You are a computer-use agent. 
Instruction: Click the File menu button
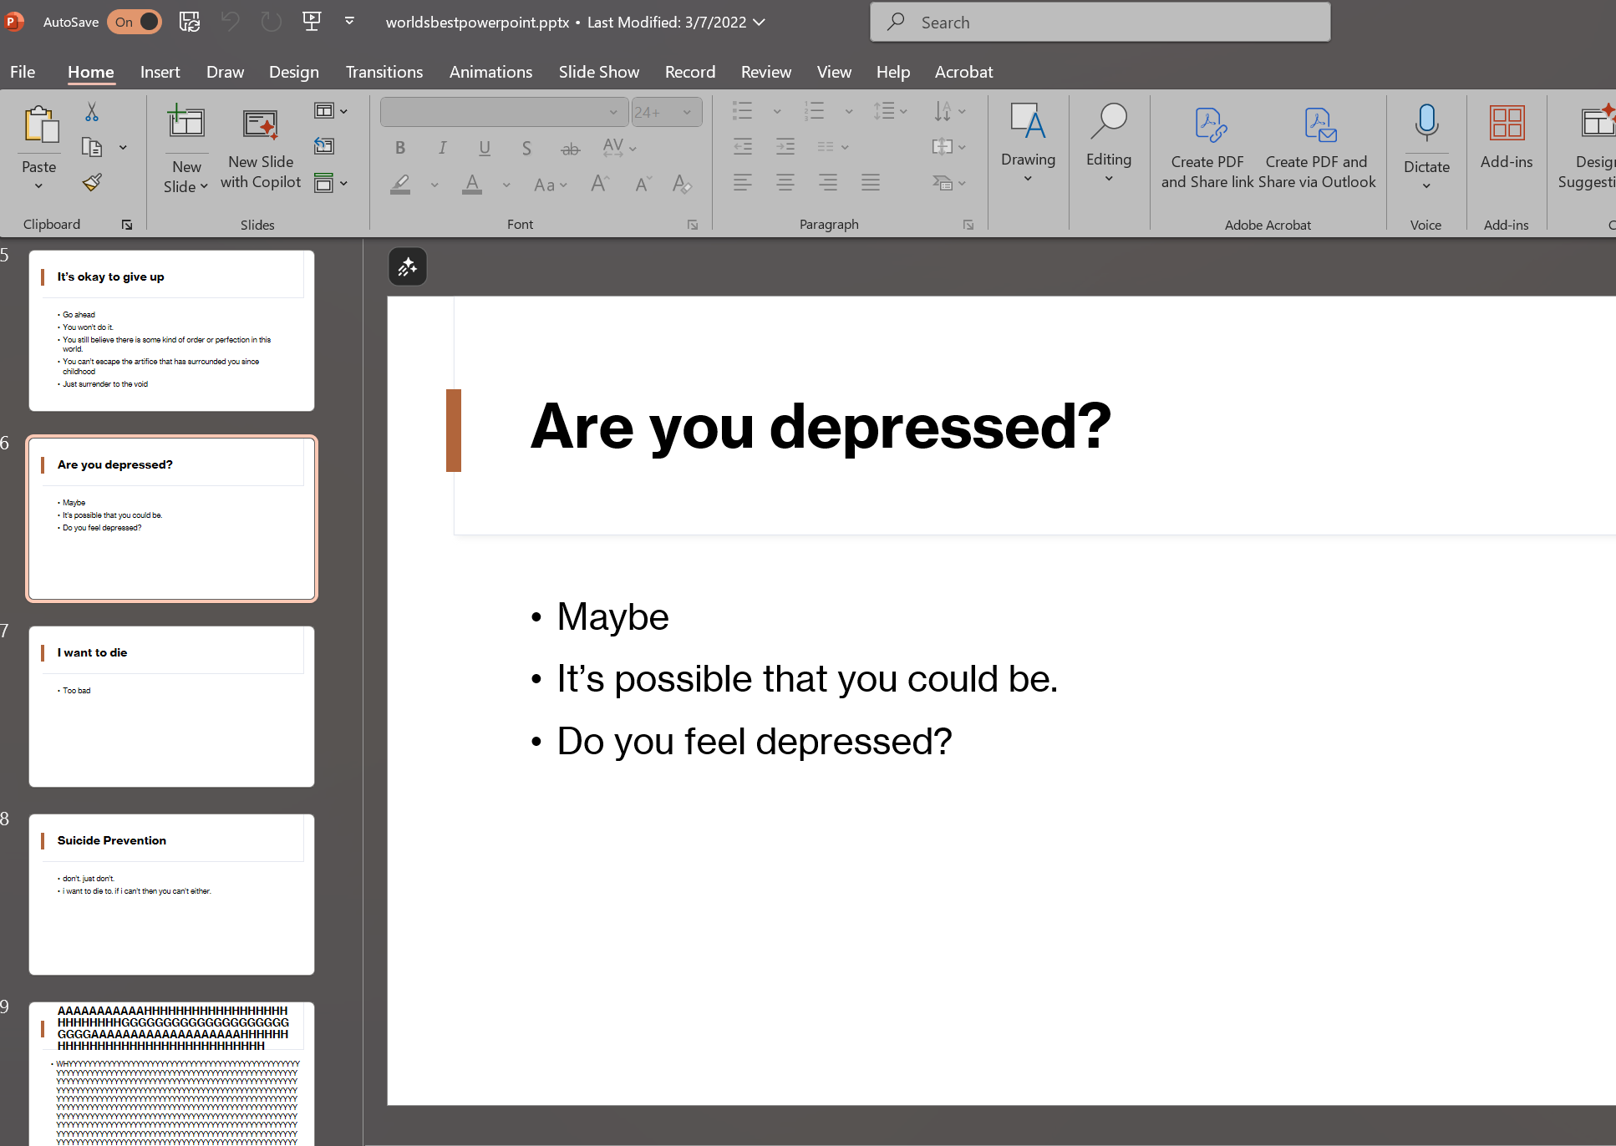coord(23,72)
